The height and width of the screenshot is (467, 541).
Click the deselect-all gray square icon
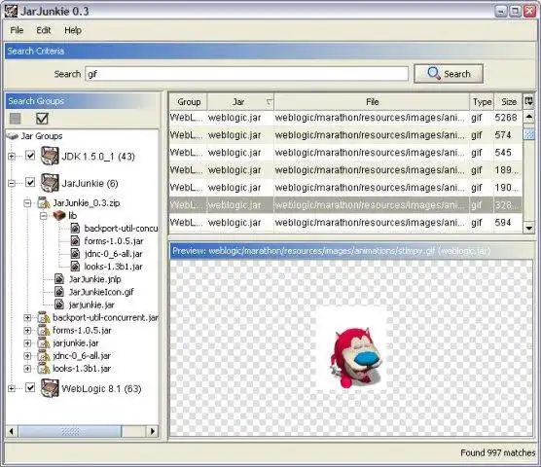click(x=15, y=119)
